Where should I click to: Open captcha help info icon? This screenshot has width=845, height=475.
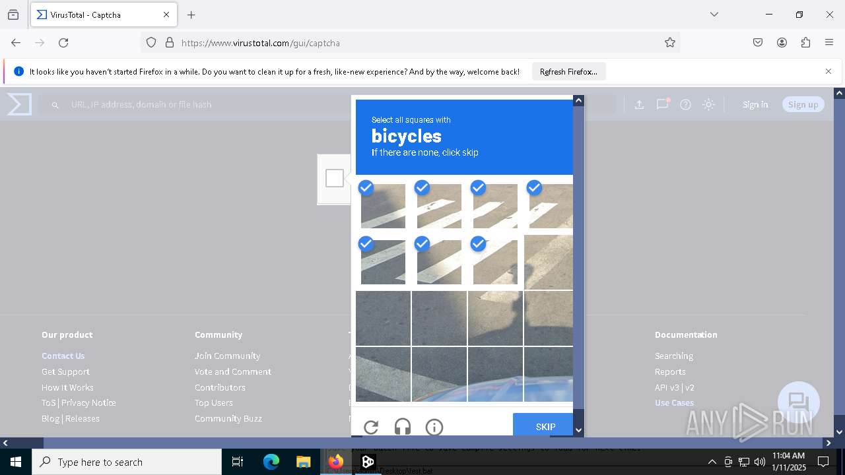pyautogui.click(x=434, y=427)
